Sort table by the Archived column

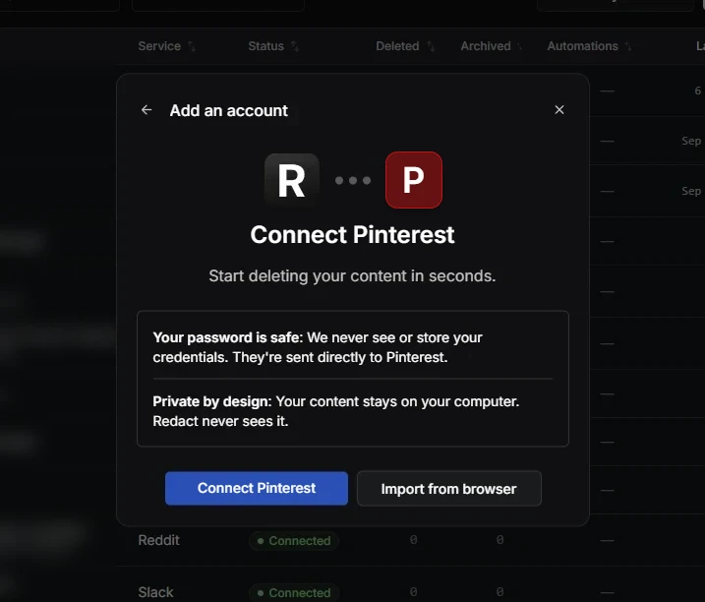click(x=492, y=46)
